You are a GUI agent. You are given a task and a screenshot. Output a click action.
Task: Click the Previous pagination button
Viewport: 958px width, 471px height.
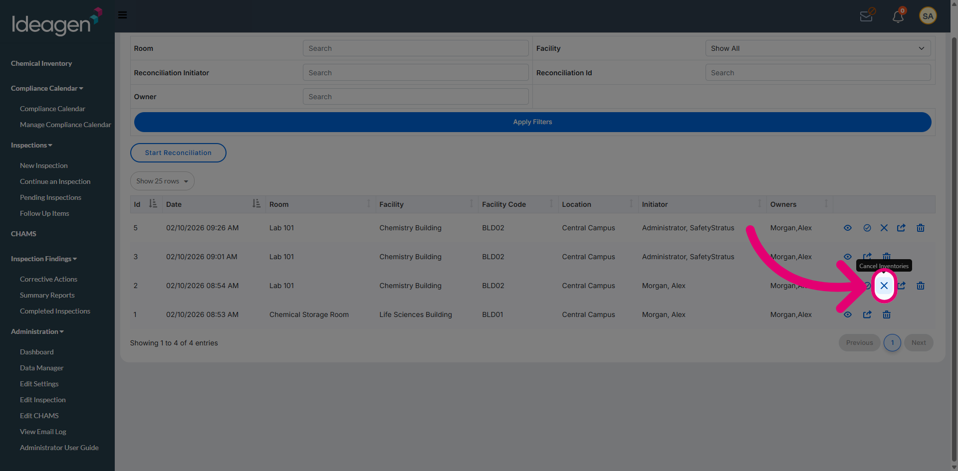click(x=859, y=342)
